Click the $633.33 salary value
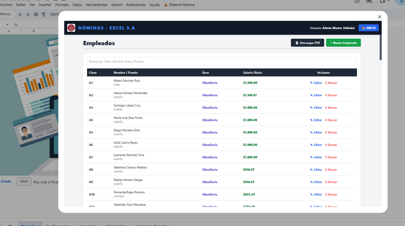Screen dimensions: 405x226 (249, 195)
